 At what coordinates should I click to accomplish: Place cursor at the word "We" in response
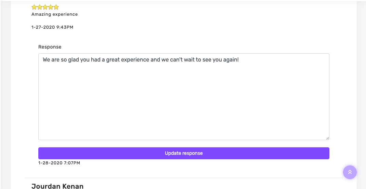(47, 60)
